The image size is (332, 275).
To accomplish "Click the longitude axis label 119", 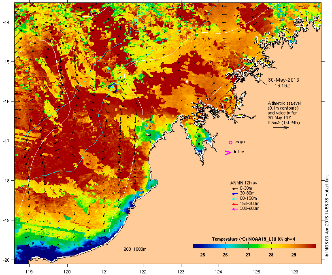I will point(29,272).
